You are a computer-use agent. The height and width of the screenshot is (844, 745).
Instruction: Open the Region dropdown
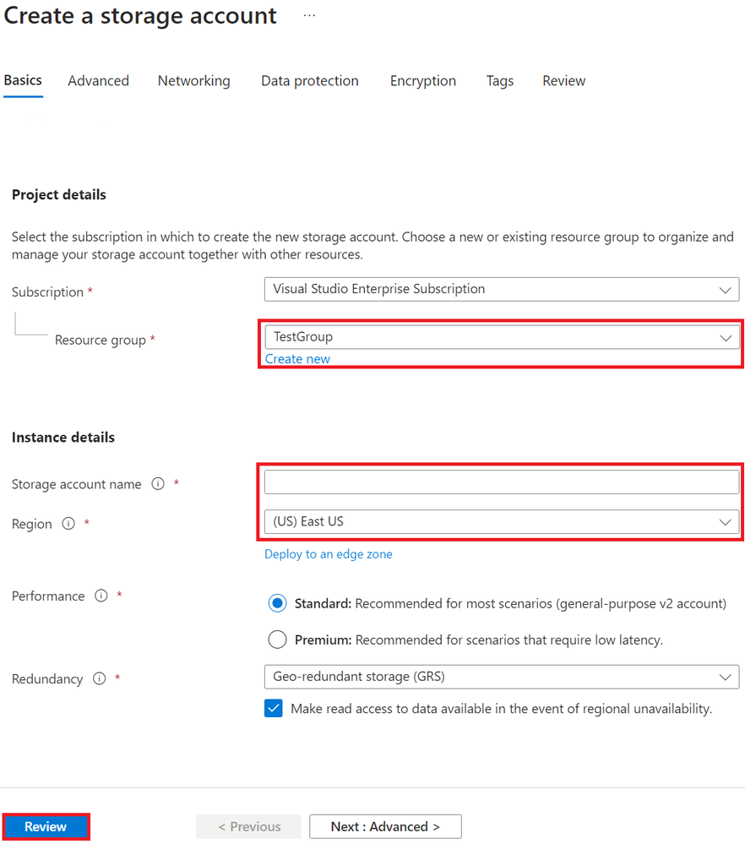[x=502, y=521]
